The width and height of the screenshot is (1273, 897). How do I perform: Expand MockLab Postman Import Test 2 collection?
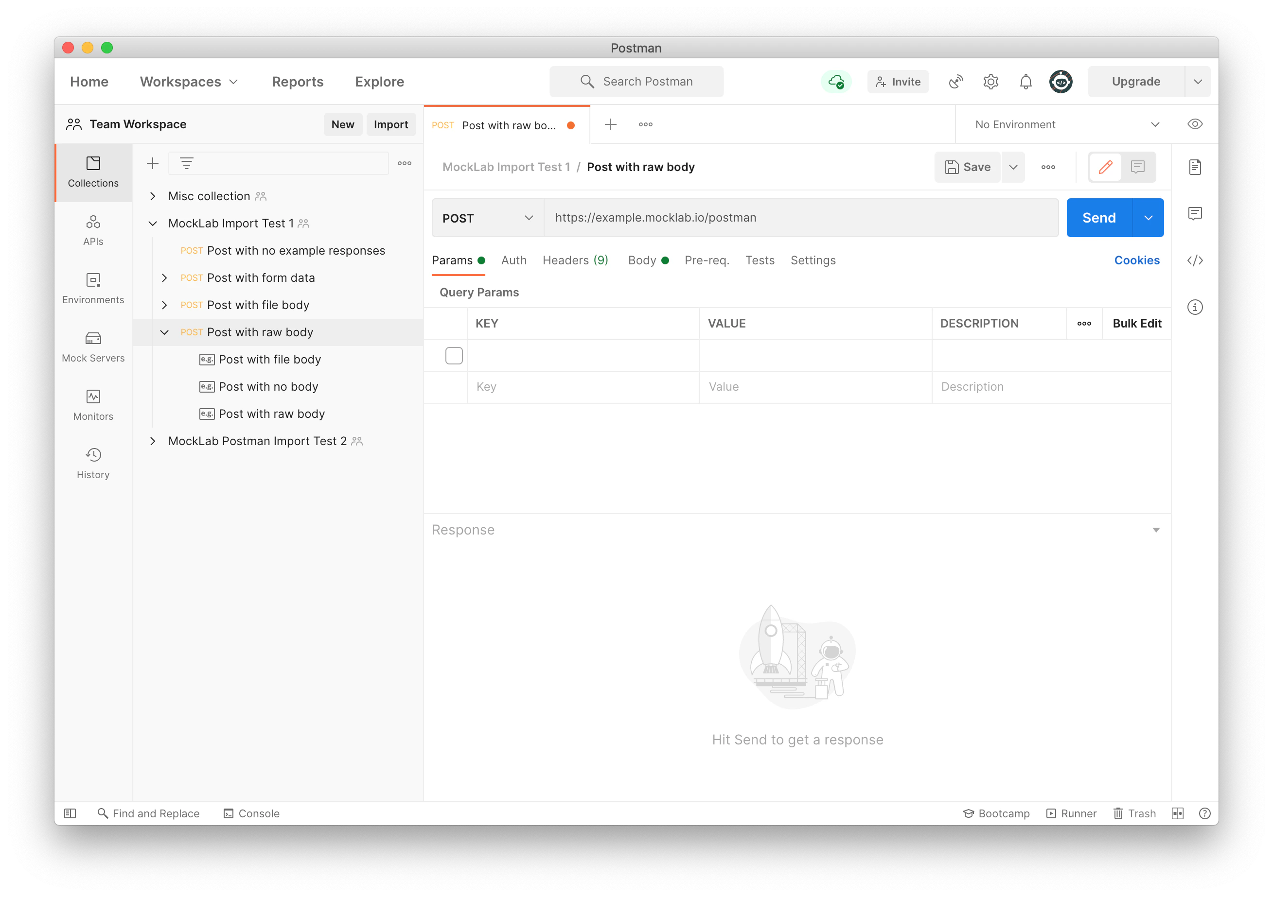point(153,441)
